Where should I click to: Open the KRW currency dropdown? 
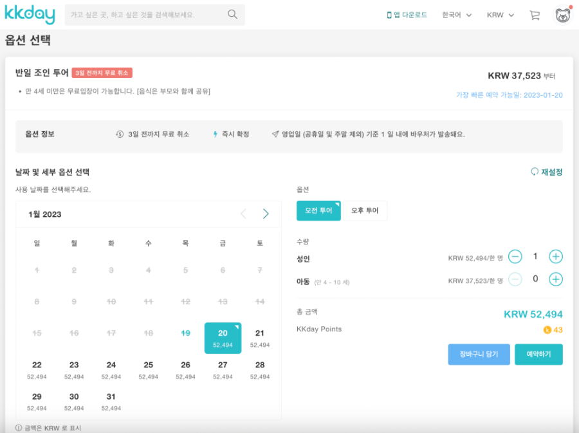(500, 14)
